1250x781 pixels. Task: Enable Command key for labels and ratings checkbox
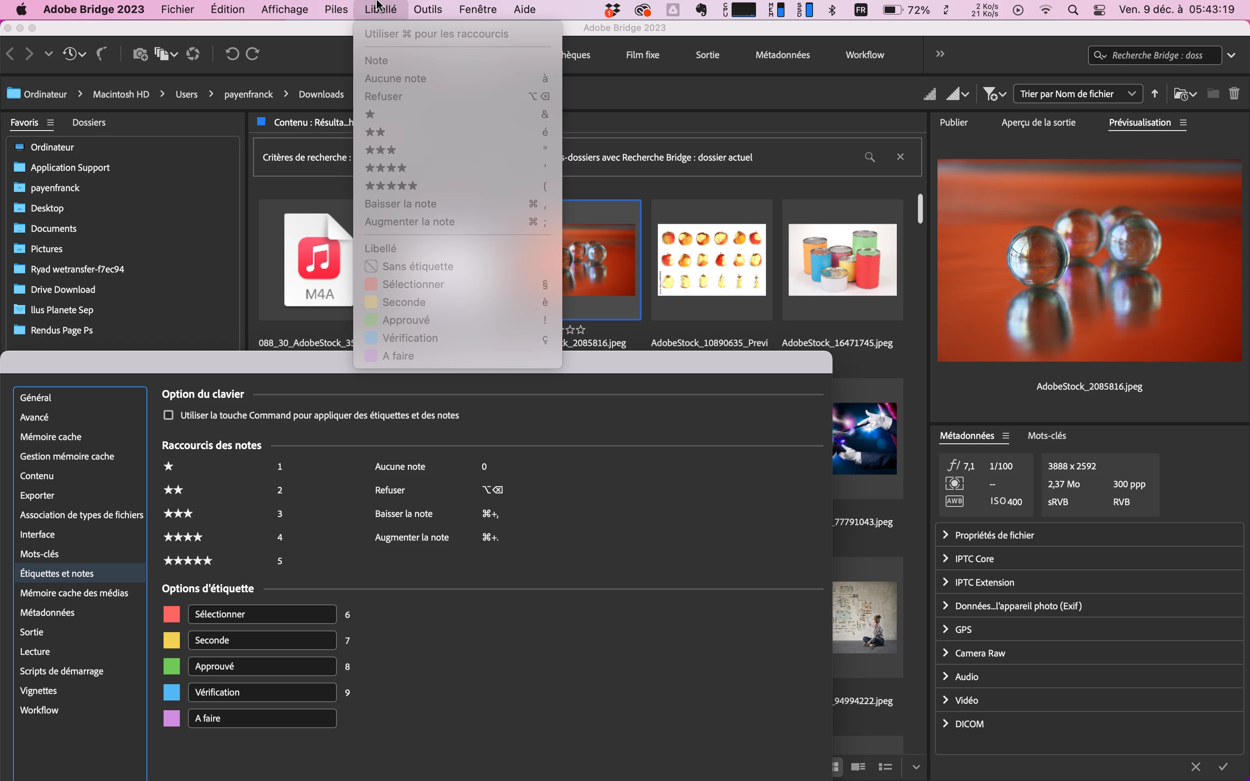click(x=168, y=415)
